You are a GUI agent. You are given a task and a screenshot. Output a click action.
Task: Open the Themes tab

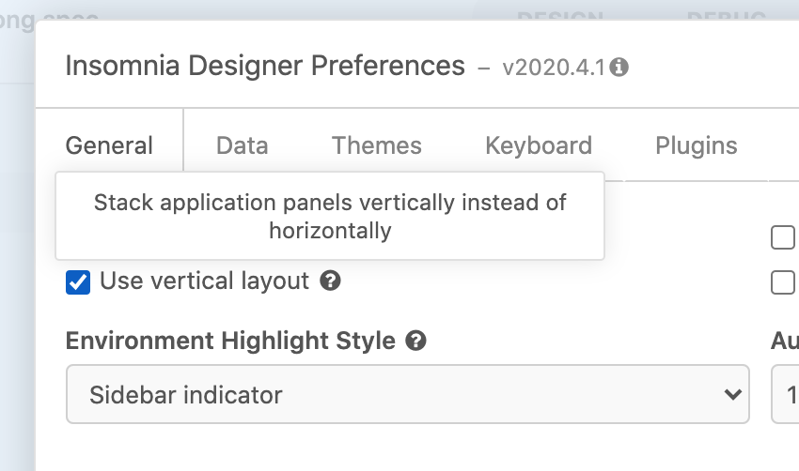pyautogui.click(x=376, y=145)
